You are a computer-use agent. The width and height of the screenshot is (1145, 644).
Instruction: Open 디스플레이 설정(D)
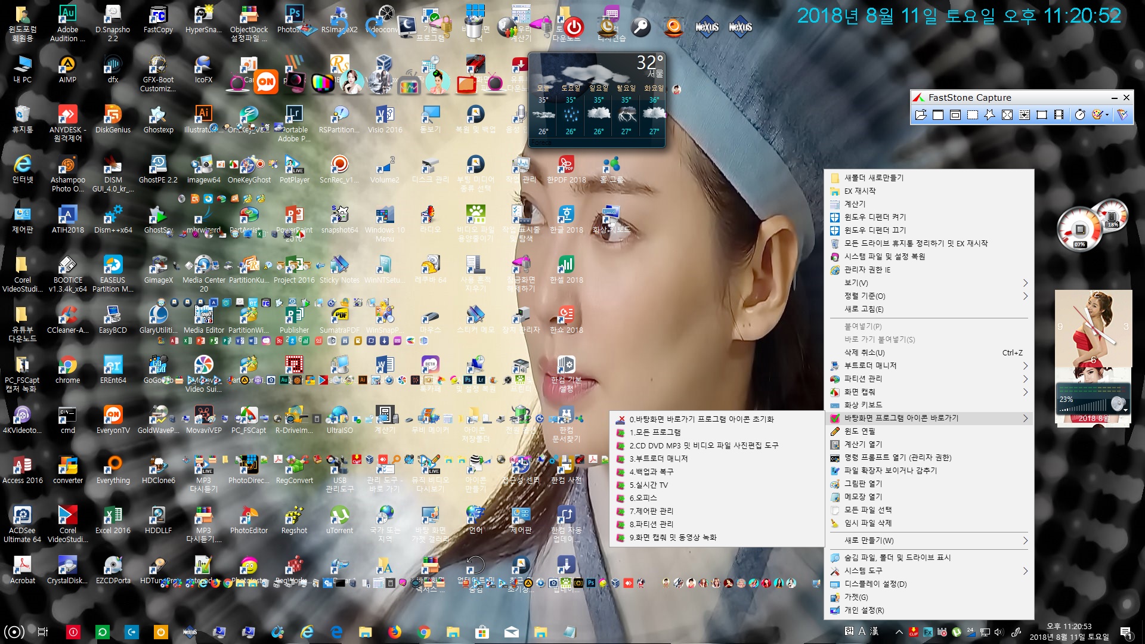click(x=929, y=584)
